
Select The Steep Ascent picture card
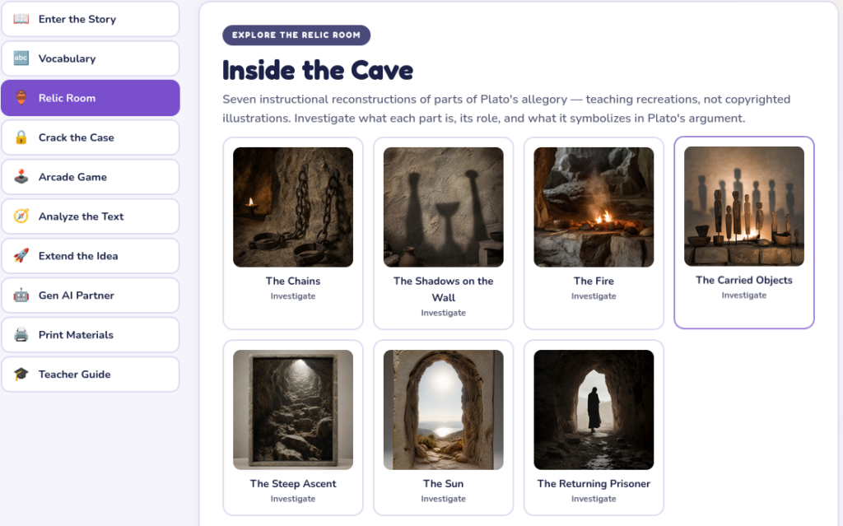[293, 427]
